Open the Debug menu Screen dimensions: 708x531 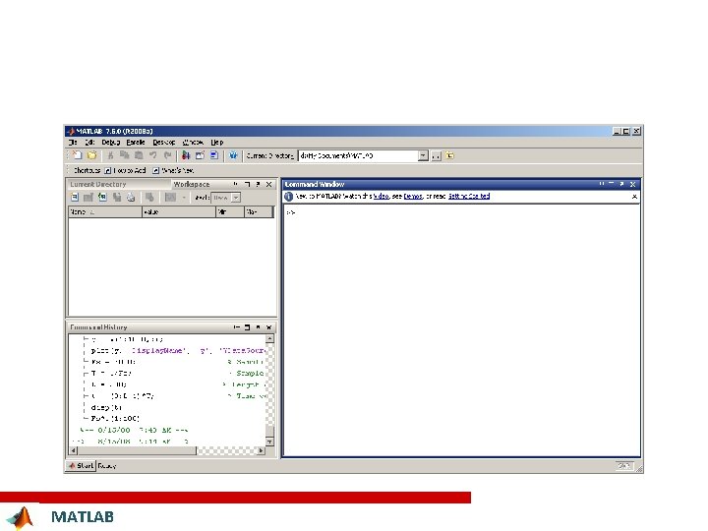pyautogui.click(x=110, y=143)
